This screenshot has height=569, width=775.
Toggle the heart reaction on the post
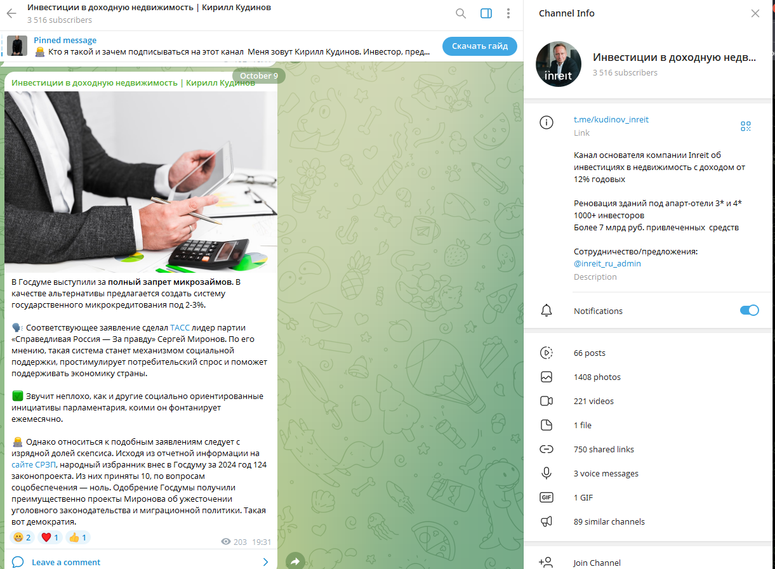pos(50,538)
